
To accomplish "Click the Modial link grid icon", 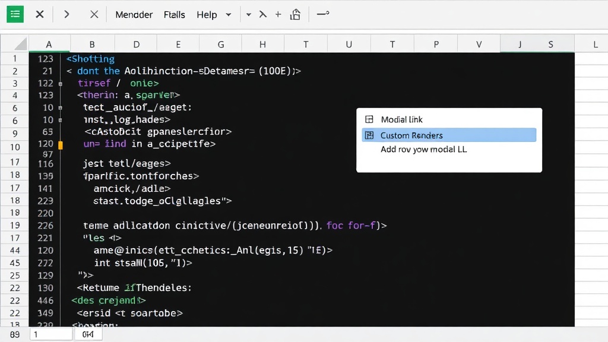I will [x=369, y=119].
